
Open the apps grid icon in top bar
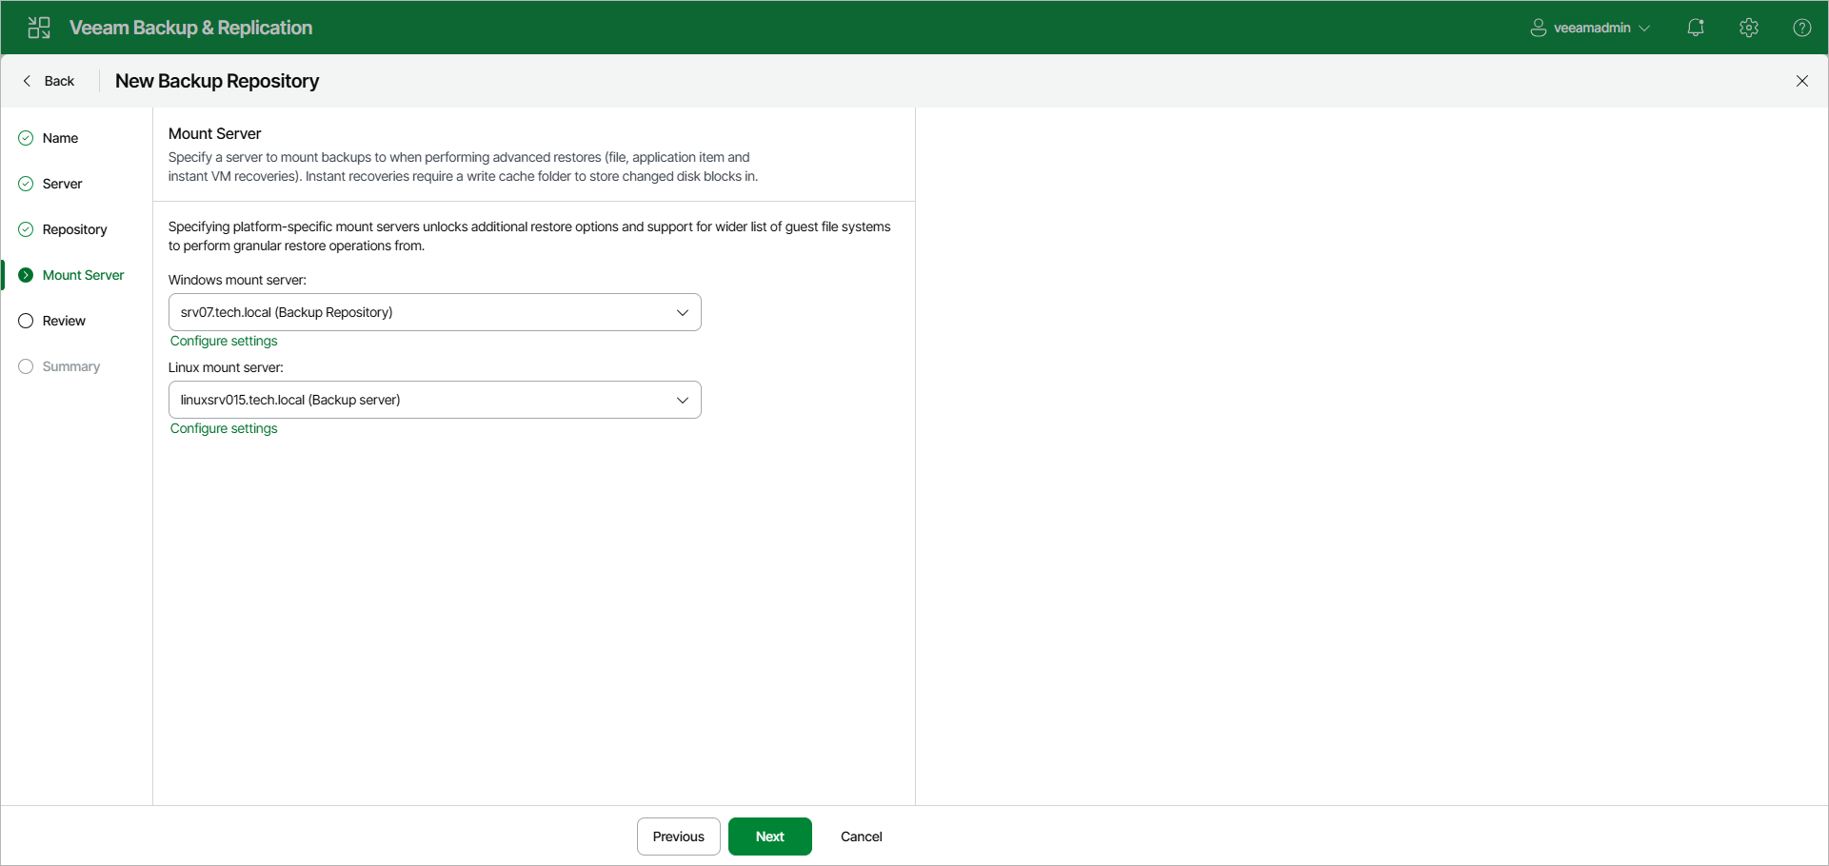point(38,27)
